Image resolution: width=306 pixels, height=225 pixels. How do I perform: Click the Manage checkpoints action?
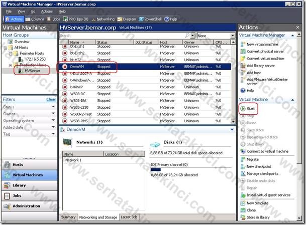coord(259,173)
